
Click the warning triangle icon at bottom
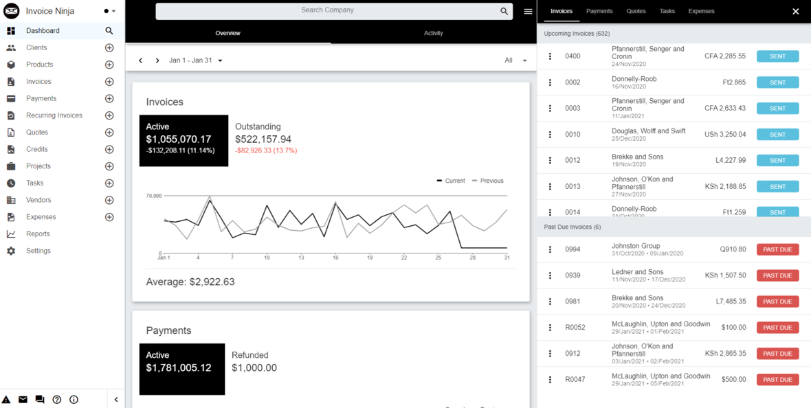point(6,399)
